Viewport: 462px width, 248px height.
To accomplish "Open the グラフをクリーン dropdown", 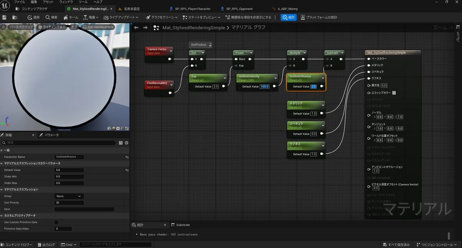I will click(x=162, y=17).
